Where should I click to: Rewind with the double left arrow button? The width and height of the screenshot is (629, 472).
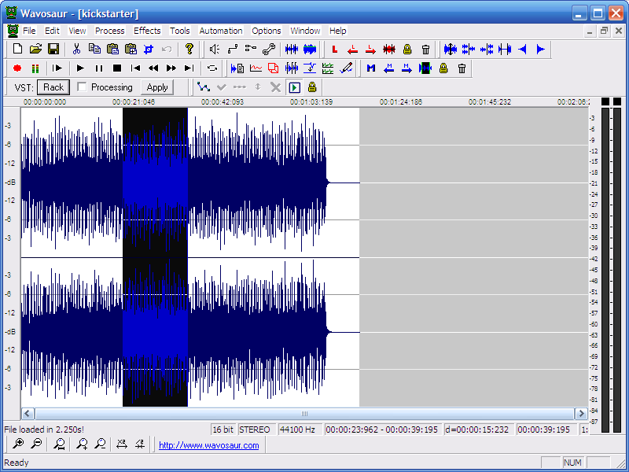pos(153,68)
